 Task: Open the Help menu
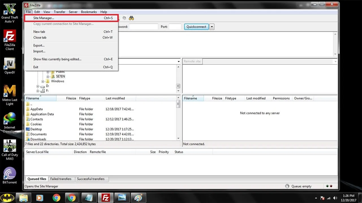(x=104, y=12)
